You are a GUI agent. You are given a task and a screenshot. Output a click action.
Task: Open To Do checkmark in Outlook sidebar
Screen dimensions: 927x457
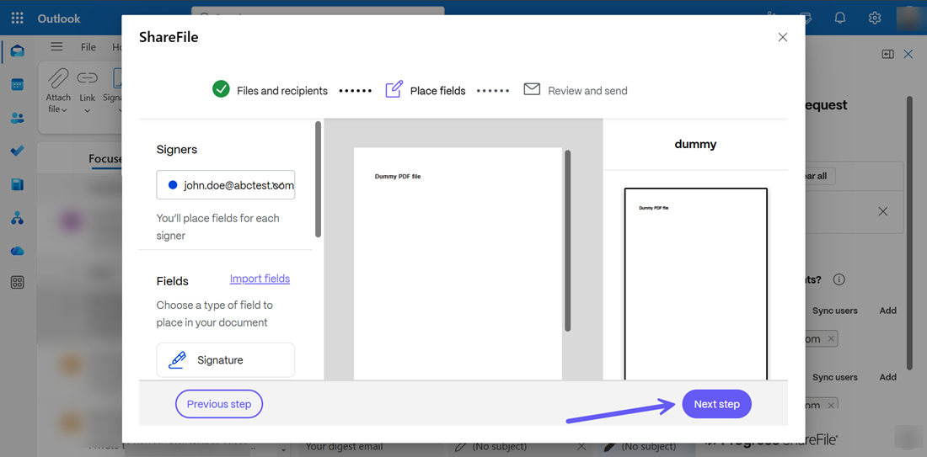17,151
